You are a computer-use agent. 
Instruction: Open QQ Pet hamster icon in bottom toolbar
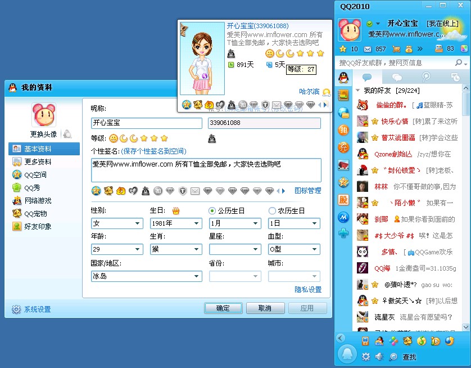coord(407,342)
